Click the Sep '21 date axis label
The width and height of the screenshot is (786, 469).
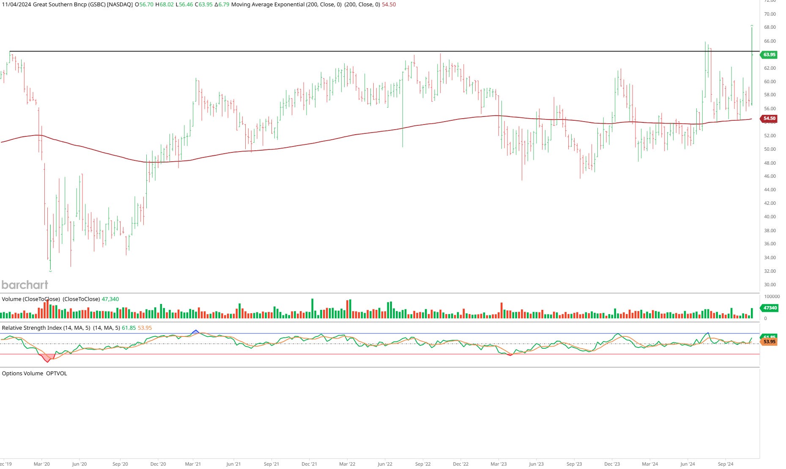(271, 464)
